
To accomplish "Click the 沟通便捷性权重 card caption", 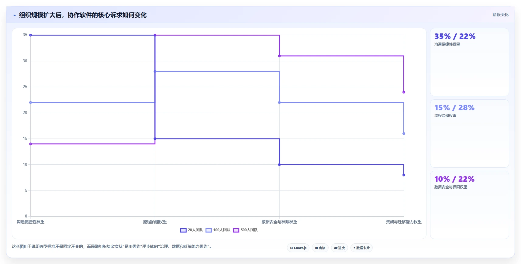I will 447,44.
